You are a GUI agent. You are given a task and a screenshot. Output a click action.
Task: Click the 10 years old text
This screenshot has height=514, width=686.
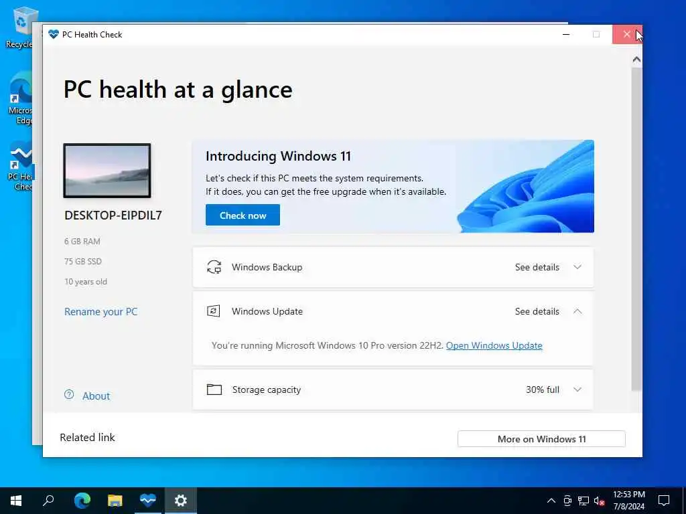[x=85, y=282]
